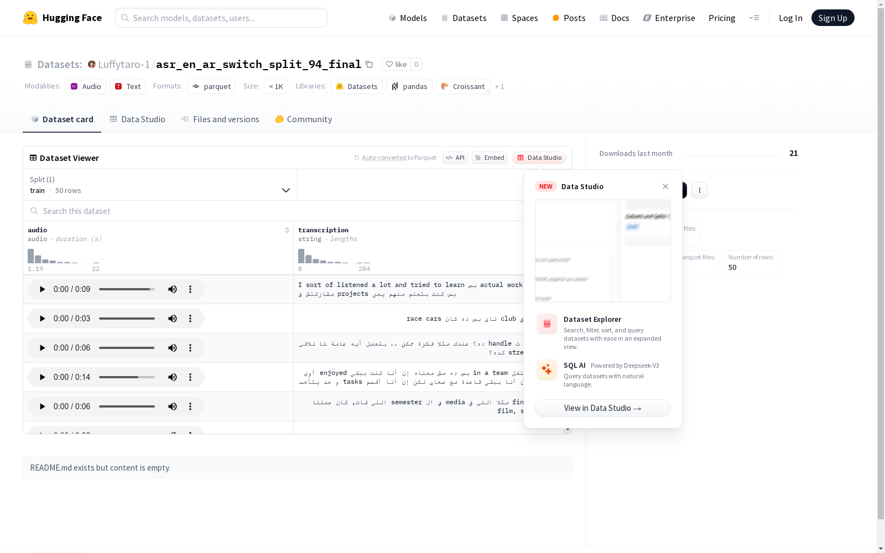Open Docs in the top navigation

[614, 18]
